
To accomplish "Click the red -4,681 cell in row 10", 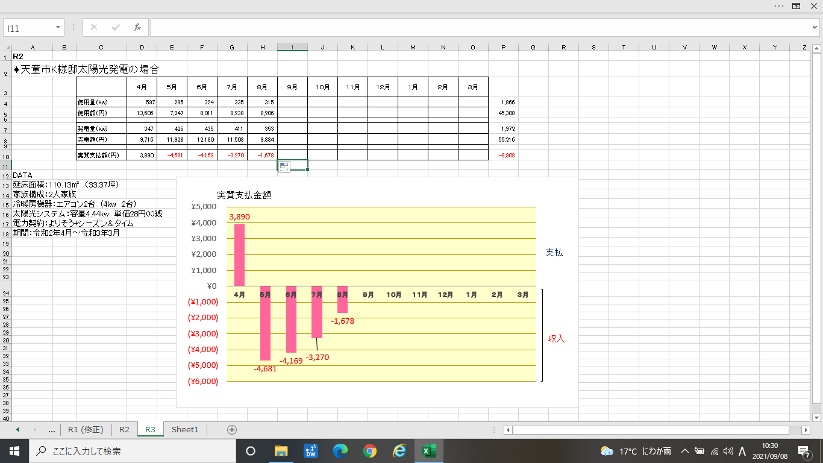I will (172, 155).
